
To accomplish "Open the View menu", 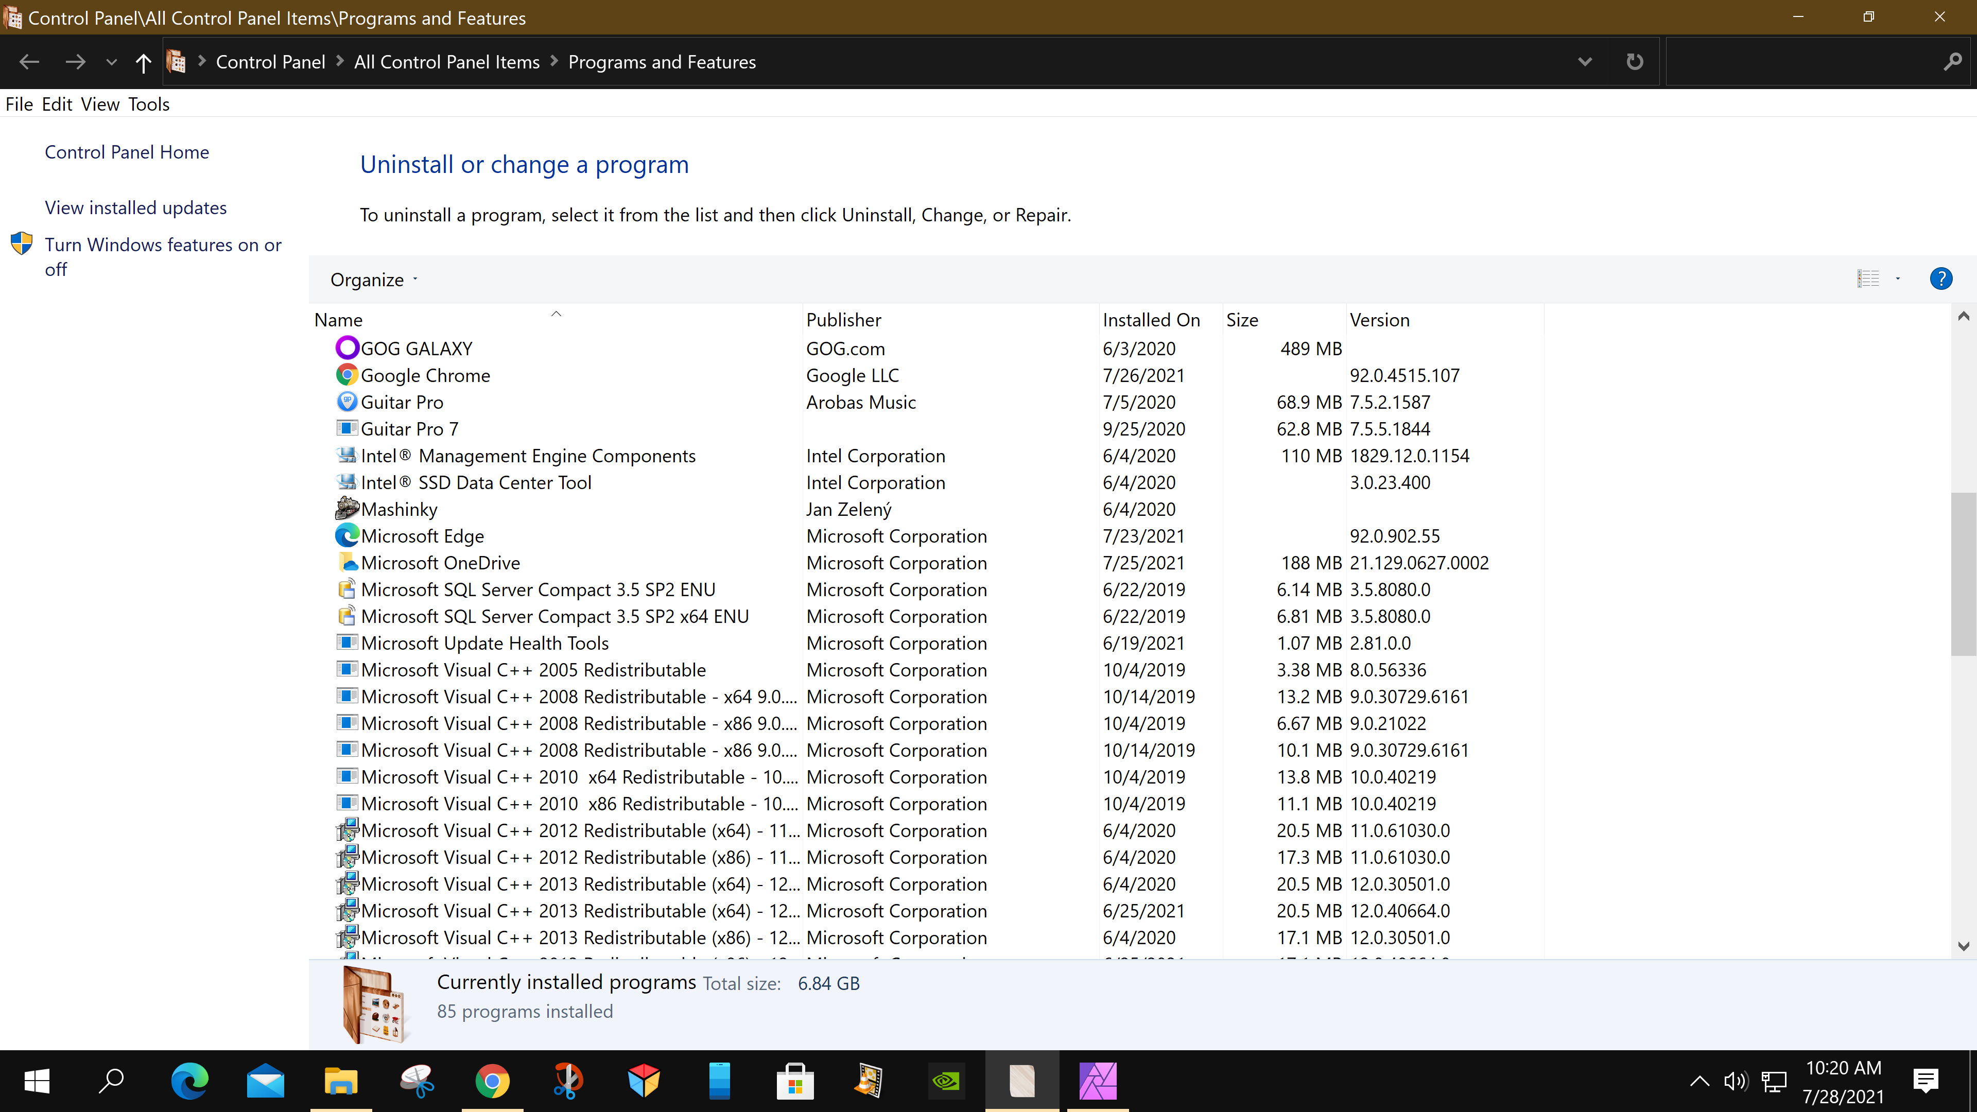I will click(x=100, y=105).
